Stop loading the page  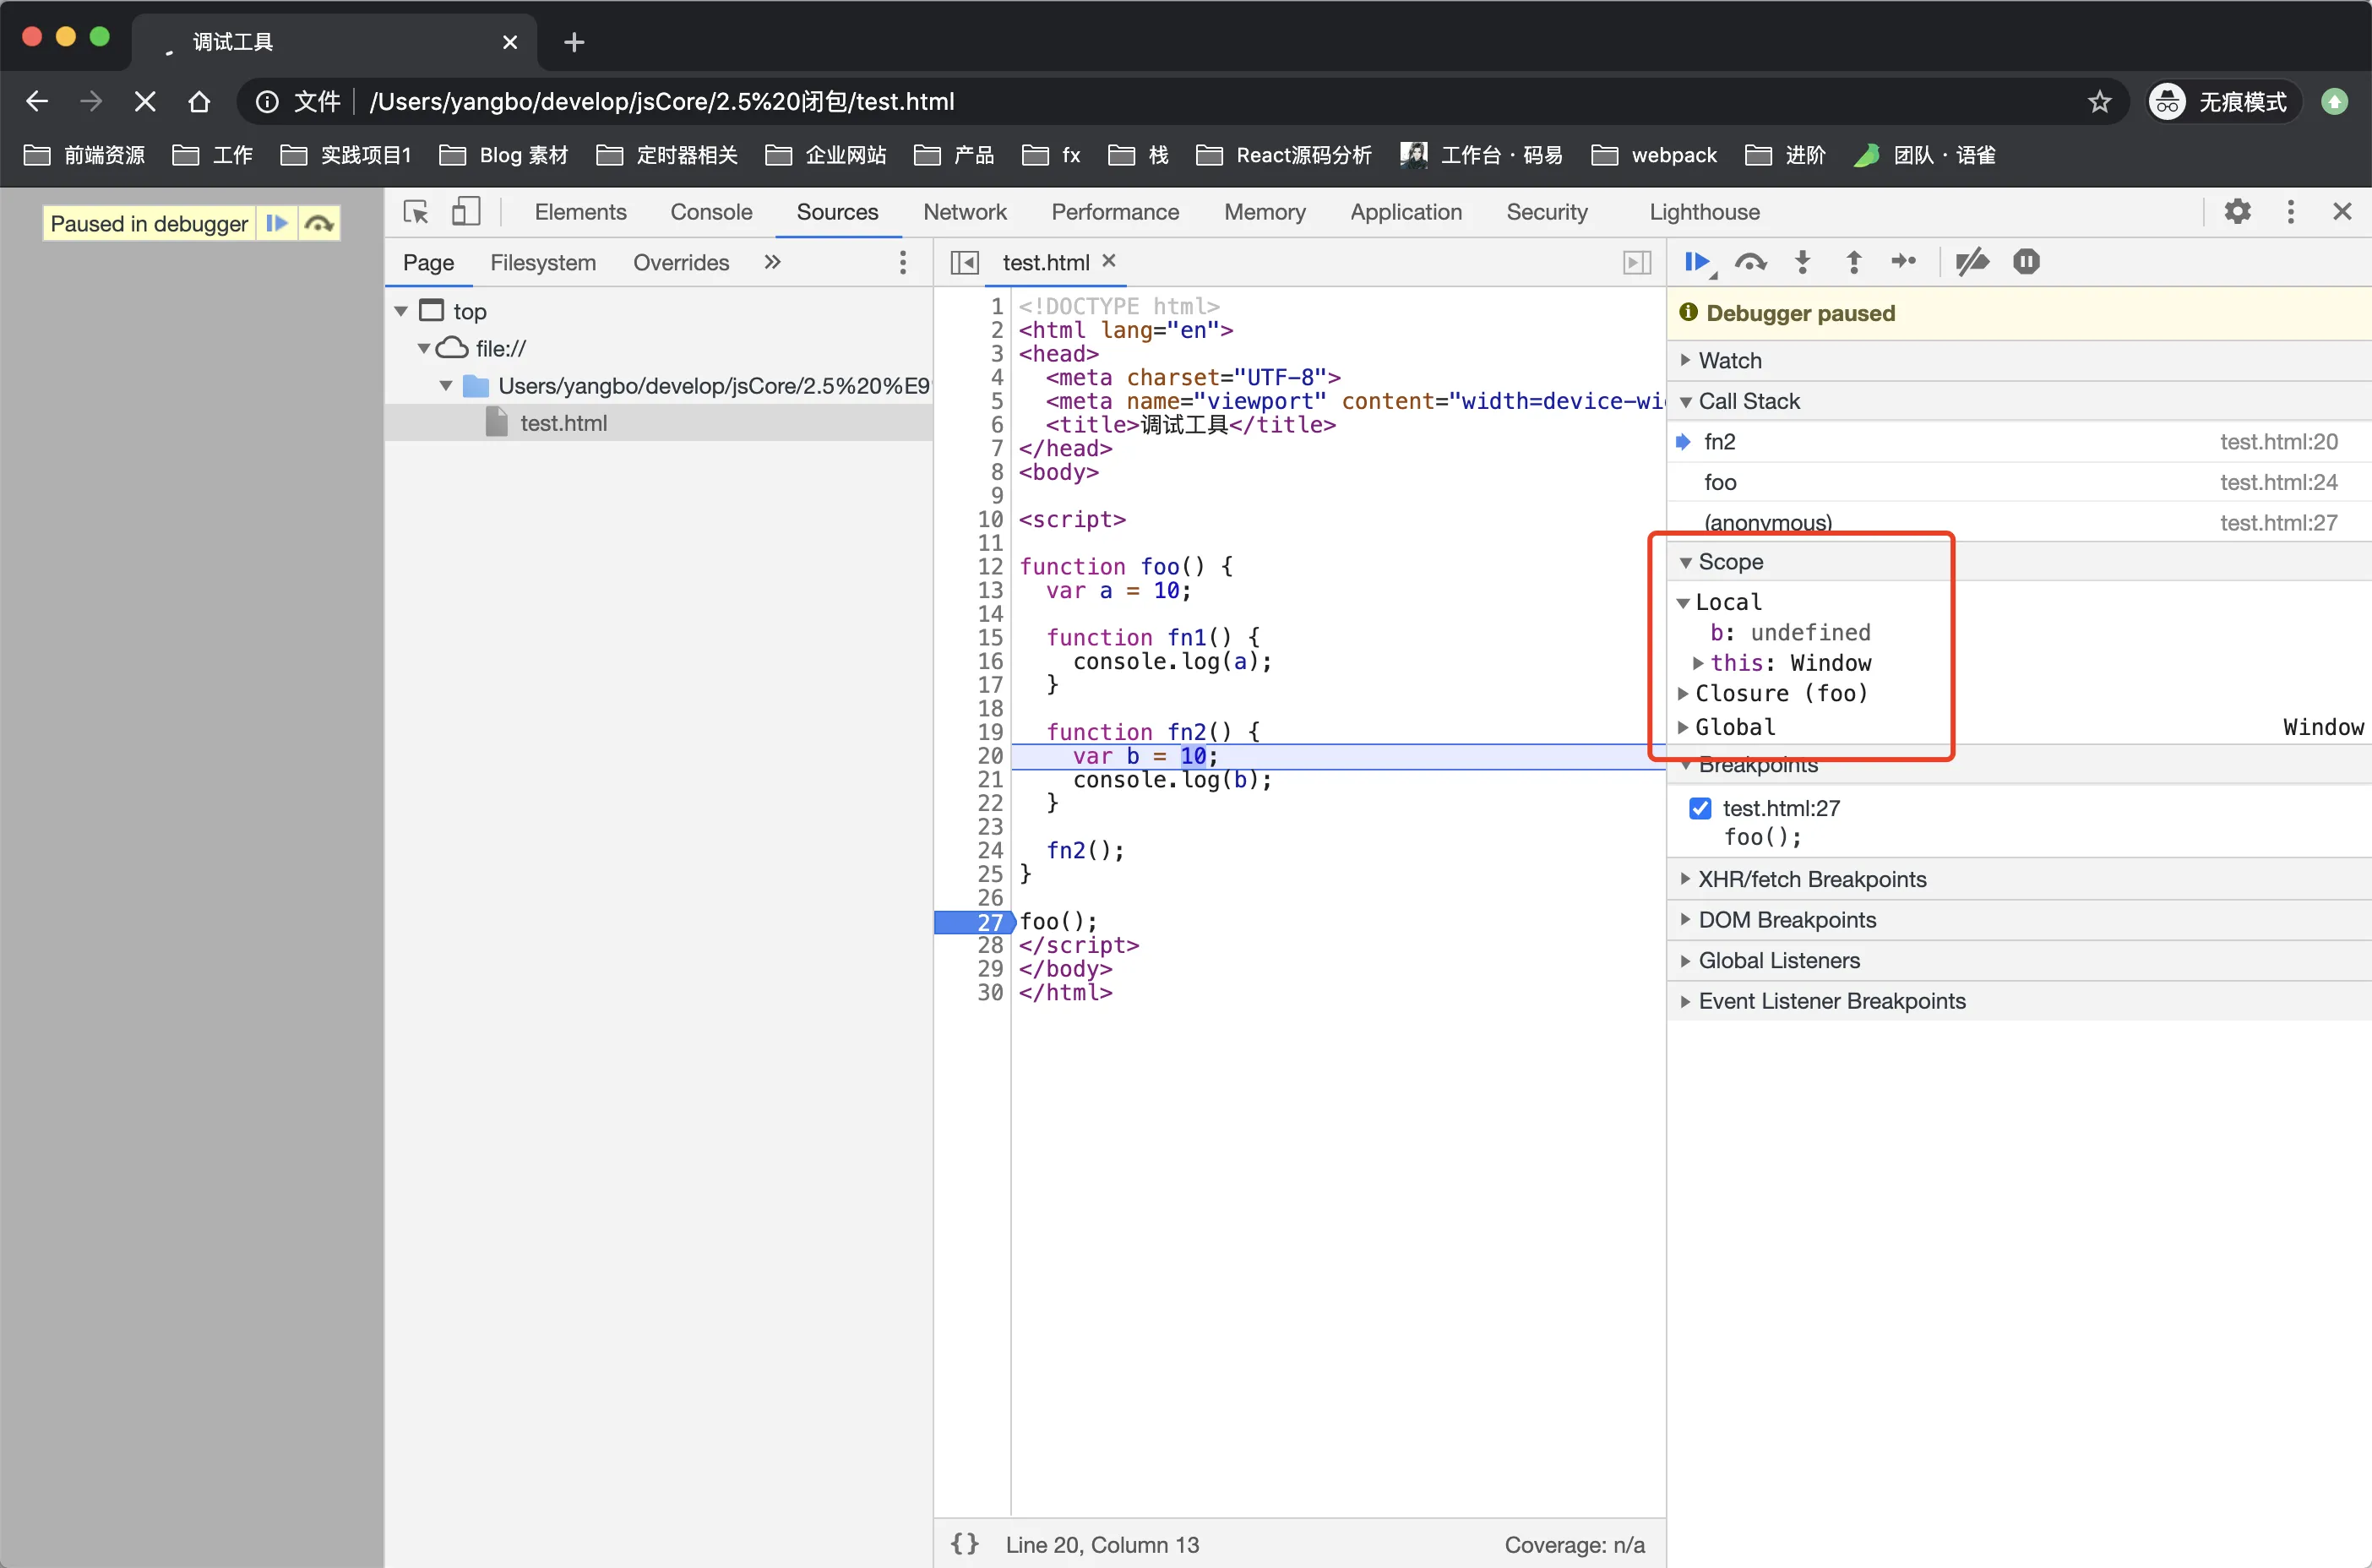pos(145,101)
